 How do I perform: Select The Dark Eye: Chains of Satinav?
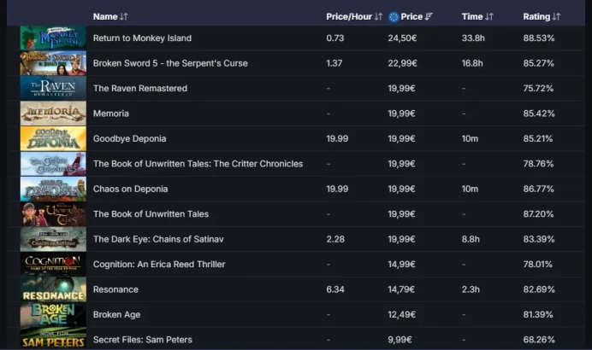158,239
